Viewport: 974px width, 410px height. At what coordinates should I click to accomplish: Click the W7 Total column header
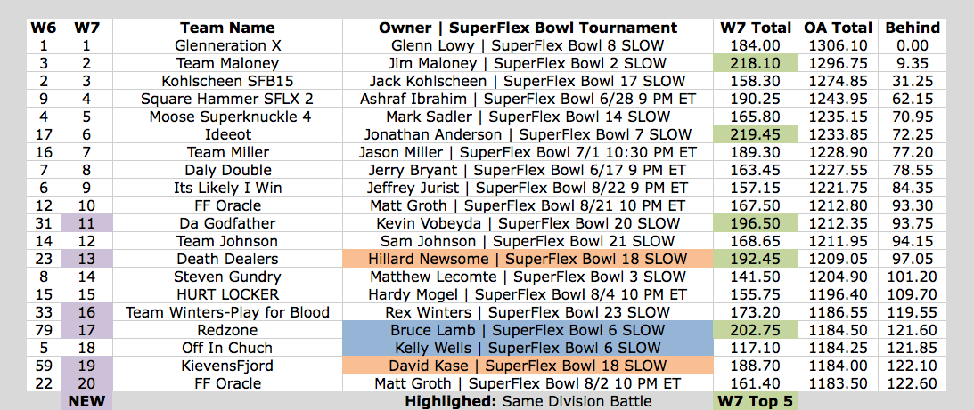click(x=756, y=28)
